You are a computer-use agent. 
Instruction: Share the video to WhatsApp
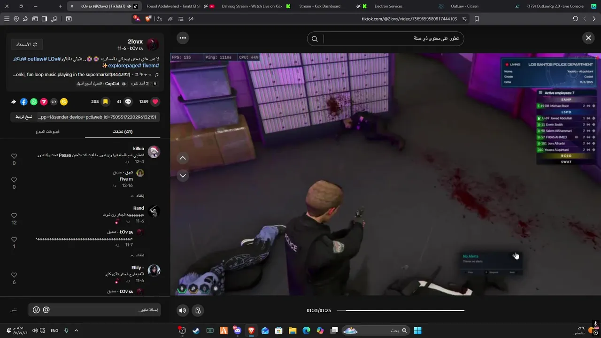tap(34, 102)
